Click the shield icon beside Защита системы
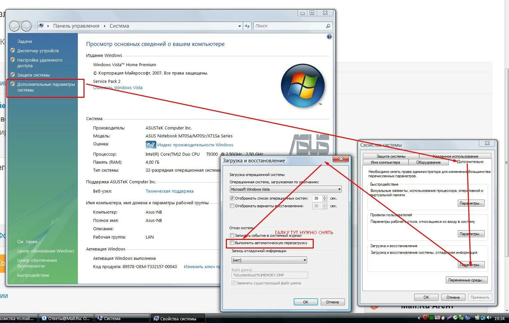Image resolution: width=509 pixels, height=323 pixels. click(13, 75)
